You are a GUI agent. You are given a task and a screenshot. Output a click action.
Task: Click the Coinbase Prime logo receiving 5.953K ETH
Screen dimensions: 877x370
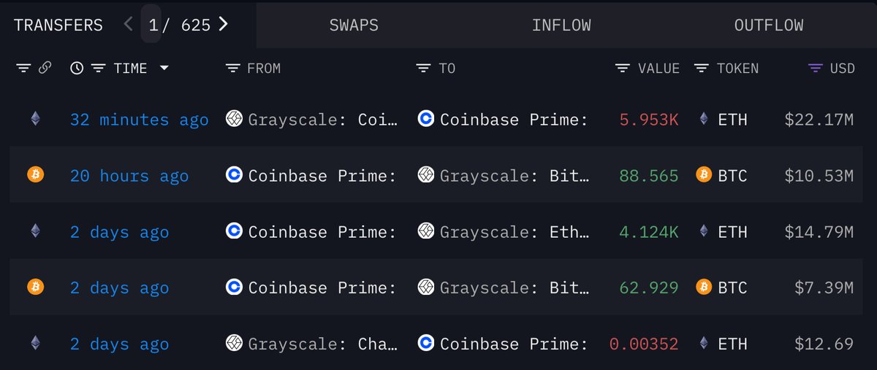coord(426,118)
